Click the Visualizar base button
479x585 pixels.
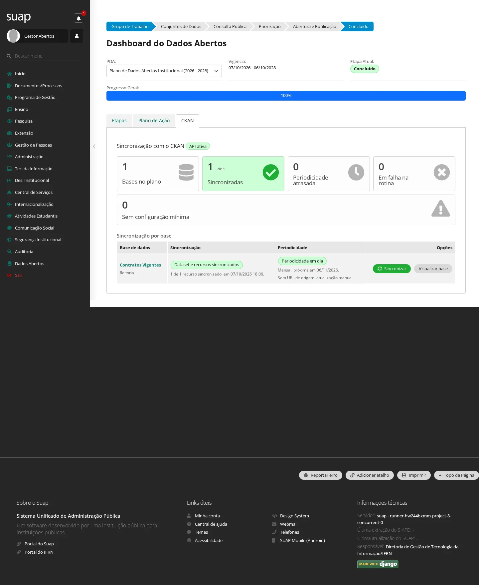[433, 269]
